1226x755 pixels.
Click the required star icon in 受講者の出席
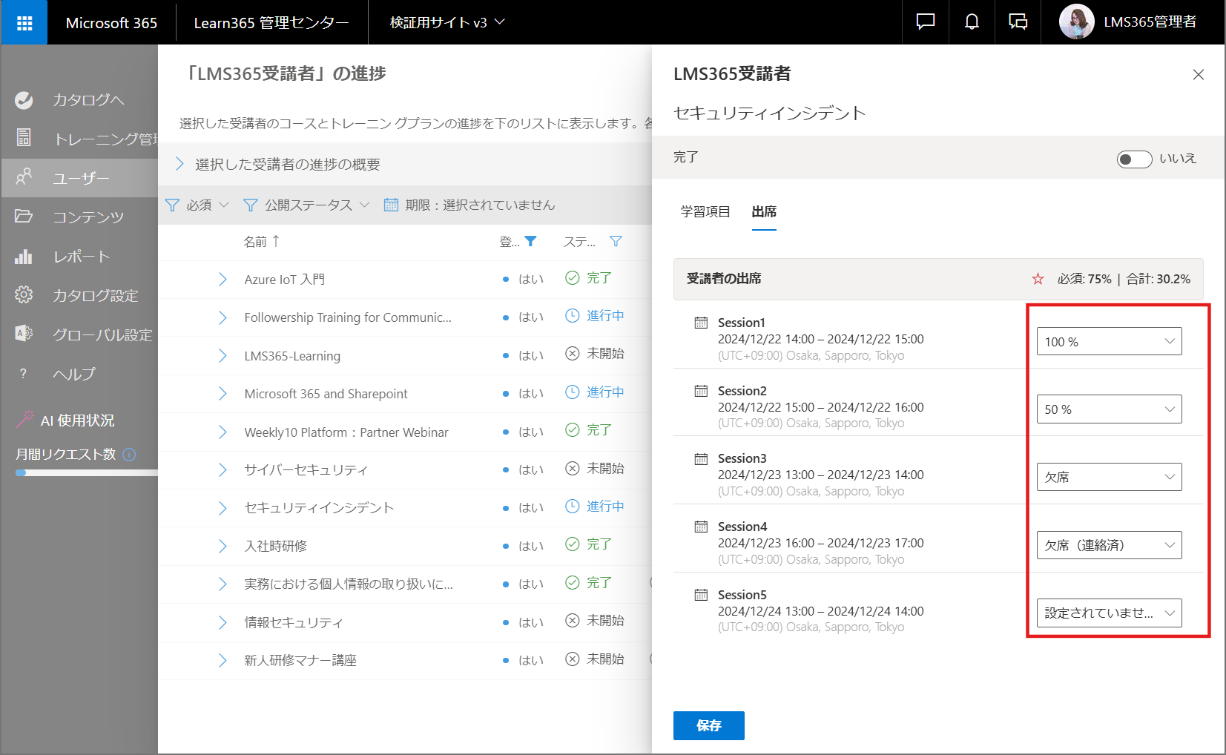click(x=1038, y=279)
